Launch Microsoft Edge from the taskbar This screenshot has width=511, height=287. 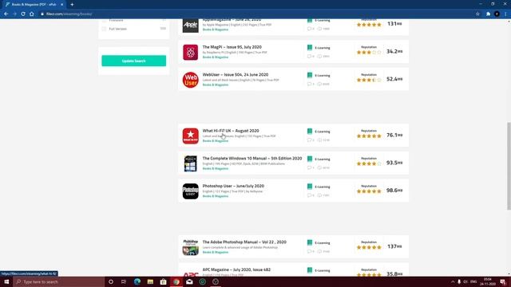click(x=137, y=281)
